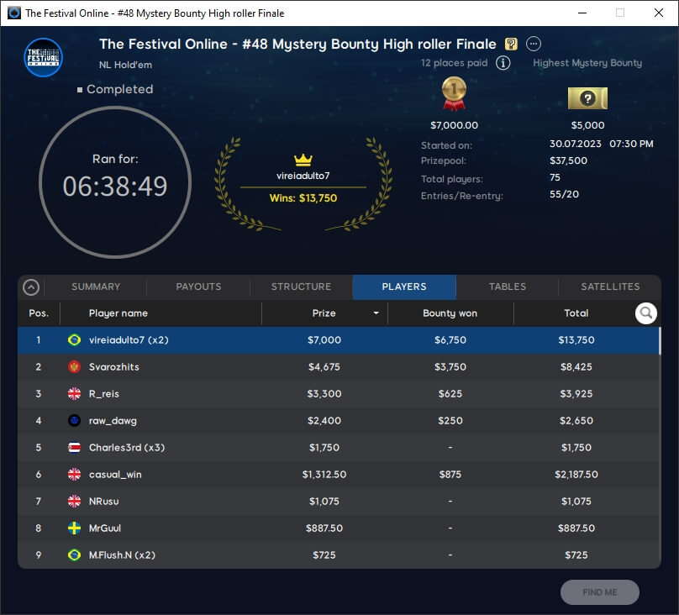The image size is (679, 615).
Task: Click the UK flag beside casual_win
Action: click(74, 475)
